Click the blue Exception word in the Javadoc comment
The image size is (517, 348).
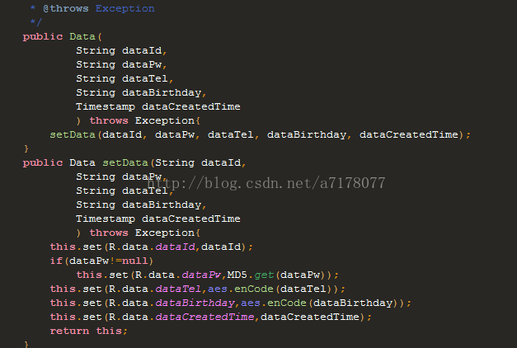pos(125,8)
